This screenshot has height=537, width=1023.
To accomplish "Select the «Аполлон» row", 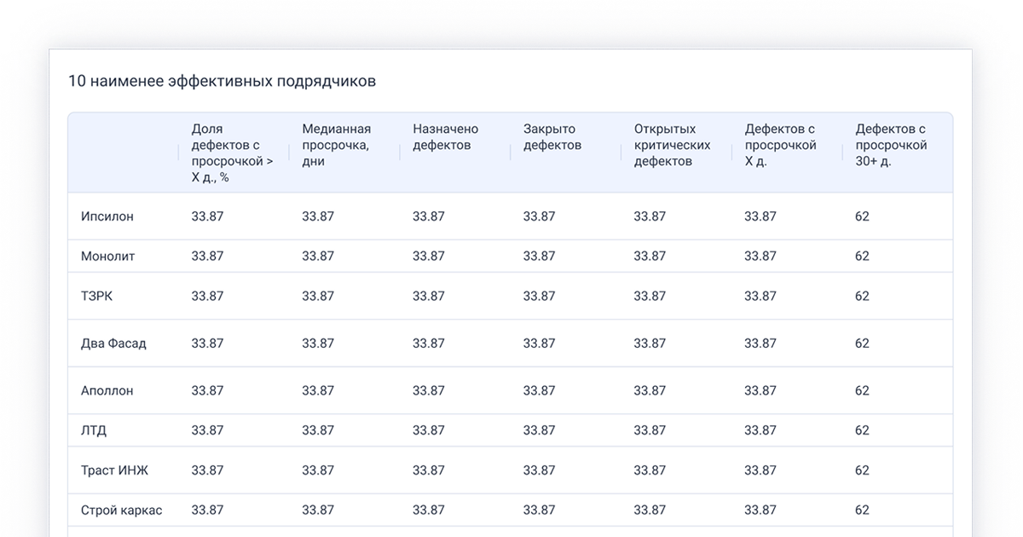I will (107, 390).
